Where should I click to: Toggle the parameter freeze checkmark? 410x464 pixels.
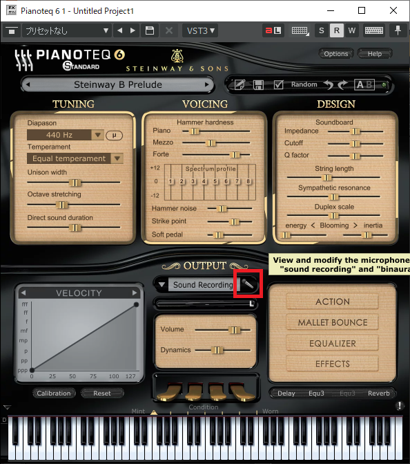278,85
